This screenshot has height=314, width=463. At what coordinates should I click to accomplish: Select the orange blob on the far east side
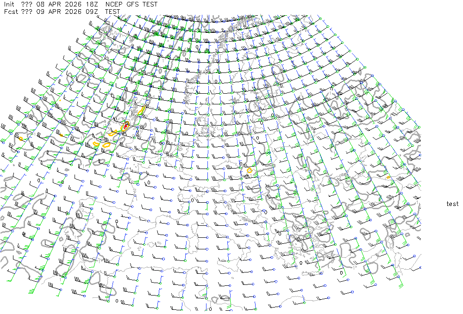pyautogui.click(x=388, y=177)
